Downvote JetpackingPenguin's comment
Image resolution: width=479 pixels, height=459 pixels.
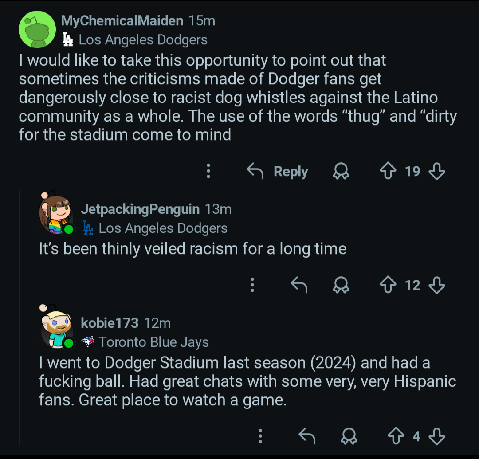(x=437, y=285)
